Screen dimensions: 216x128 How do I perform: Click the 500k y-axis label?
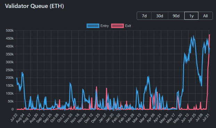coord(10,31)
